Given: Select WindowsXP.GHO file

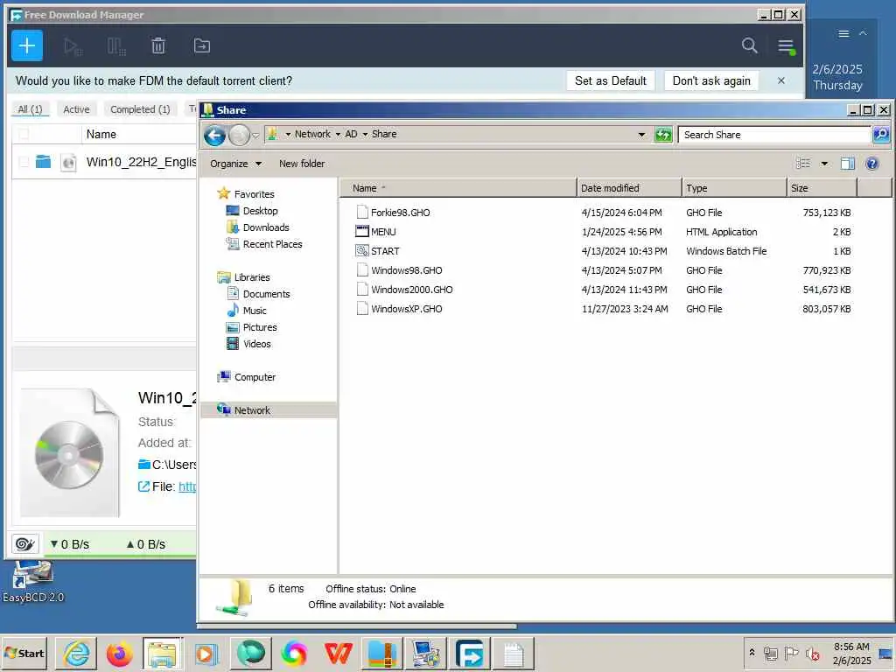Looking at the screenshot, I should point(406,309).
